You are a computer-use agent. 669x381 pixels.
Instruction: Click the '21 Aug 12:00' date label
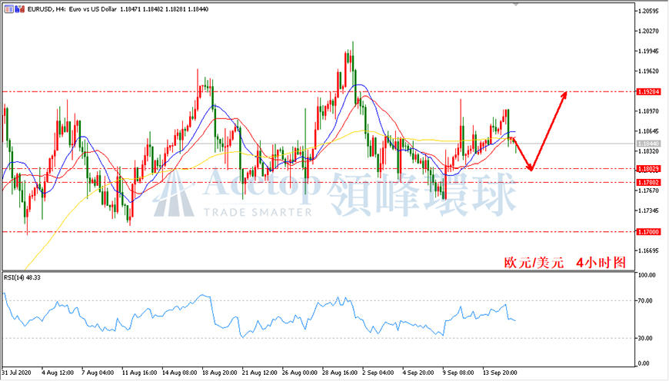click(x=259, y=373)
